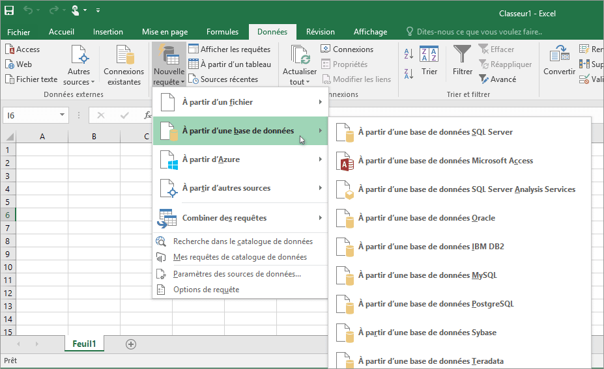
Task: Add new sheet with plus button
Action: tap(131, 344)
